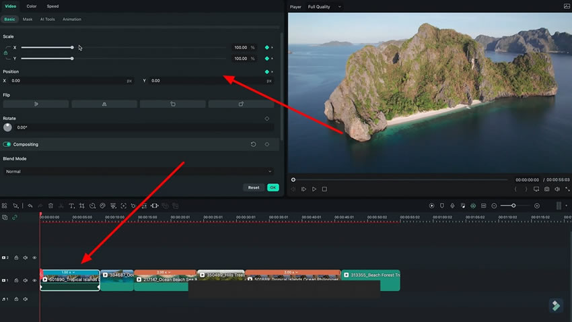This screenshot has height=322, width=572.
Task: Flip the clip horizontally
Action: pyautogui.click(x=36, y=104)
